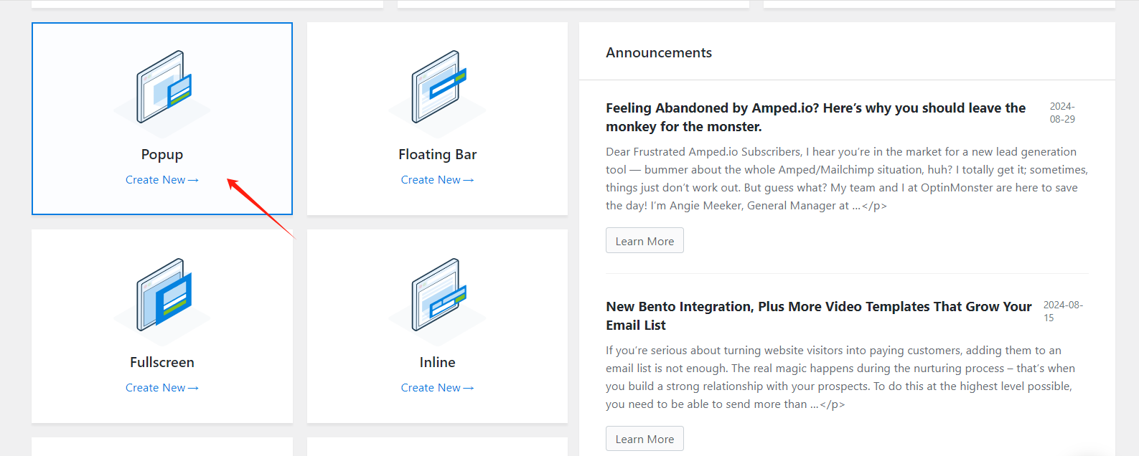Click the Fullscreen campaign icon

(x=163, y=295)
